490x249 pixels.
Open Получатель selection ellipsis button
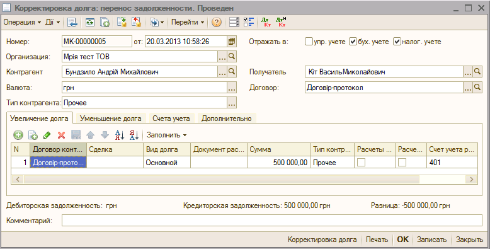tap(467, 72)
